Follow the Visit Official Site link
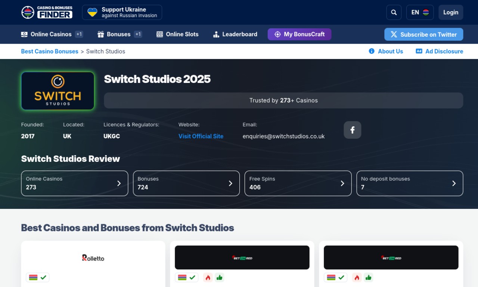 201,136
